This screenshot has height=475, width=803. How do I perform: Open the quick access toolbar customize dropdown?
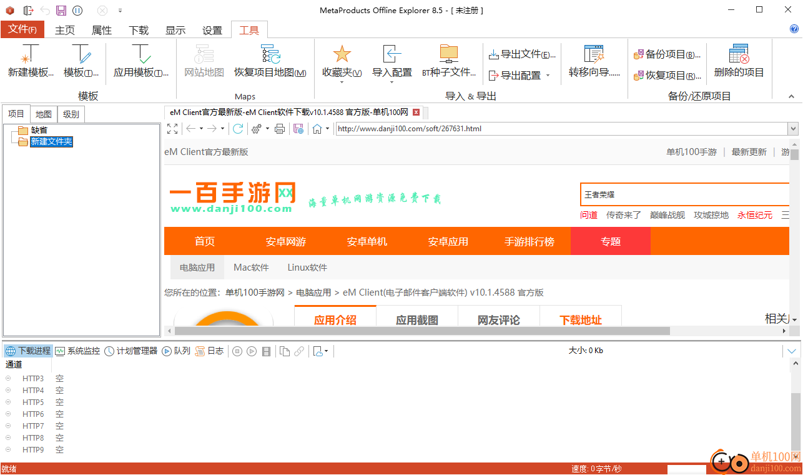pos(120,11)
